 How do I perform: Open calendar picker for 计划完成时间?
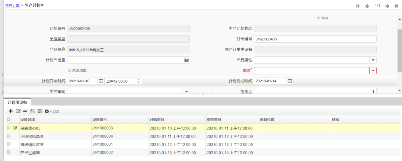pyautogui.click(x=290, y=81)
